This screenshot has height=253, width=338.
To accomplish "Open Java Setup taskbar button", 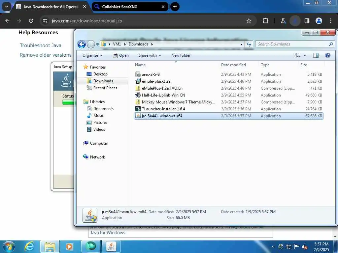I will coord(111,246).
